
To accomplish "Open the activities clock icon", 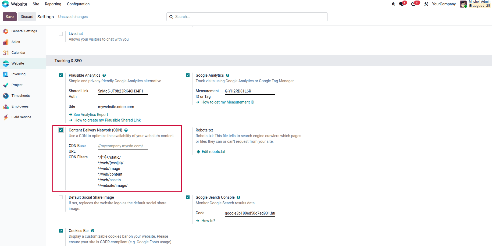I will tap(413, 4).
